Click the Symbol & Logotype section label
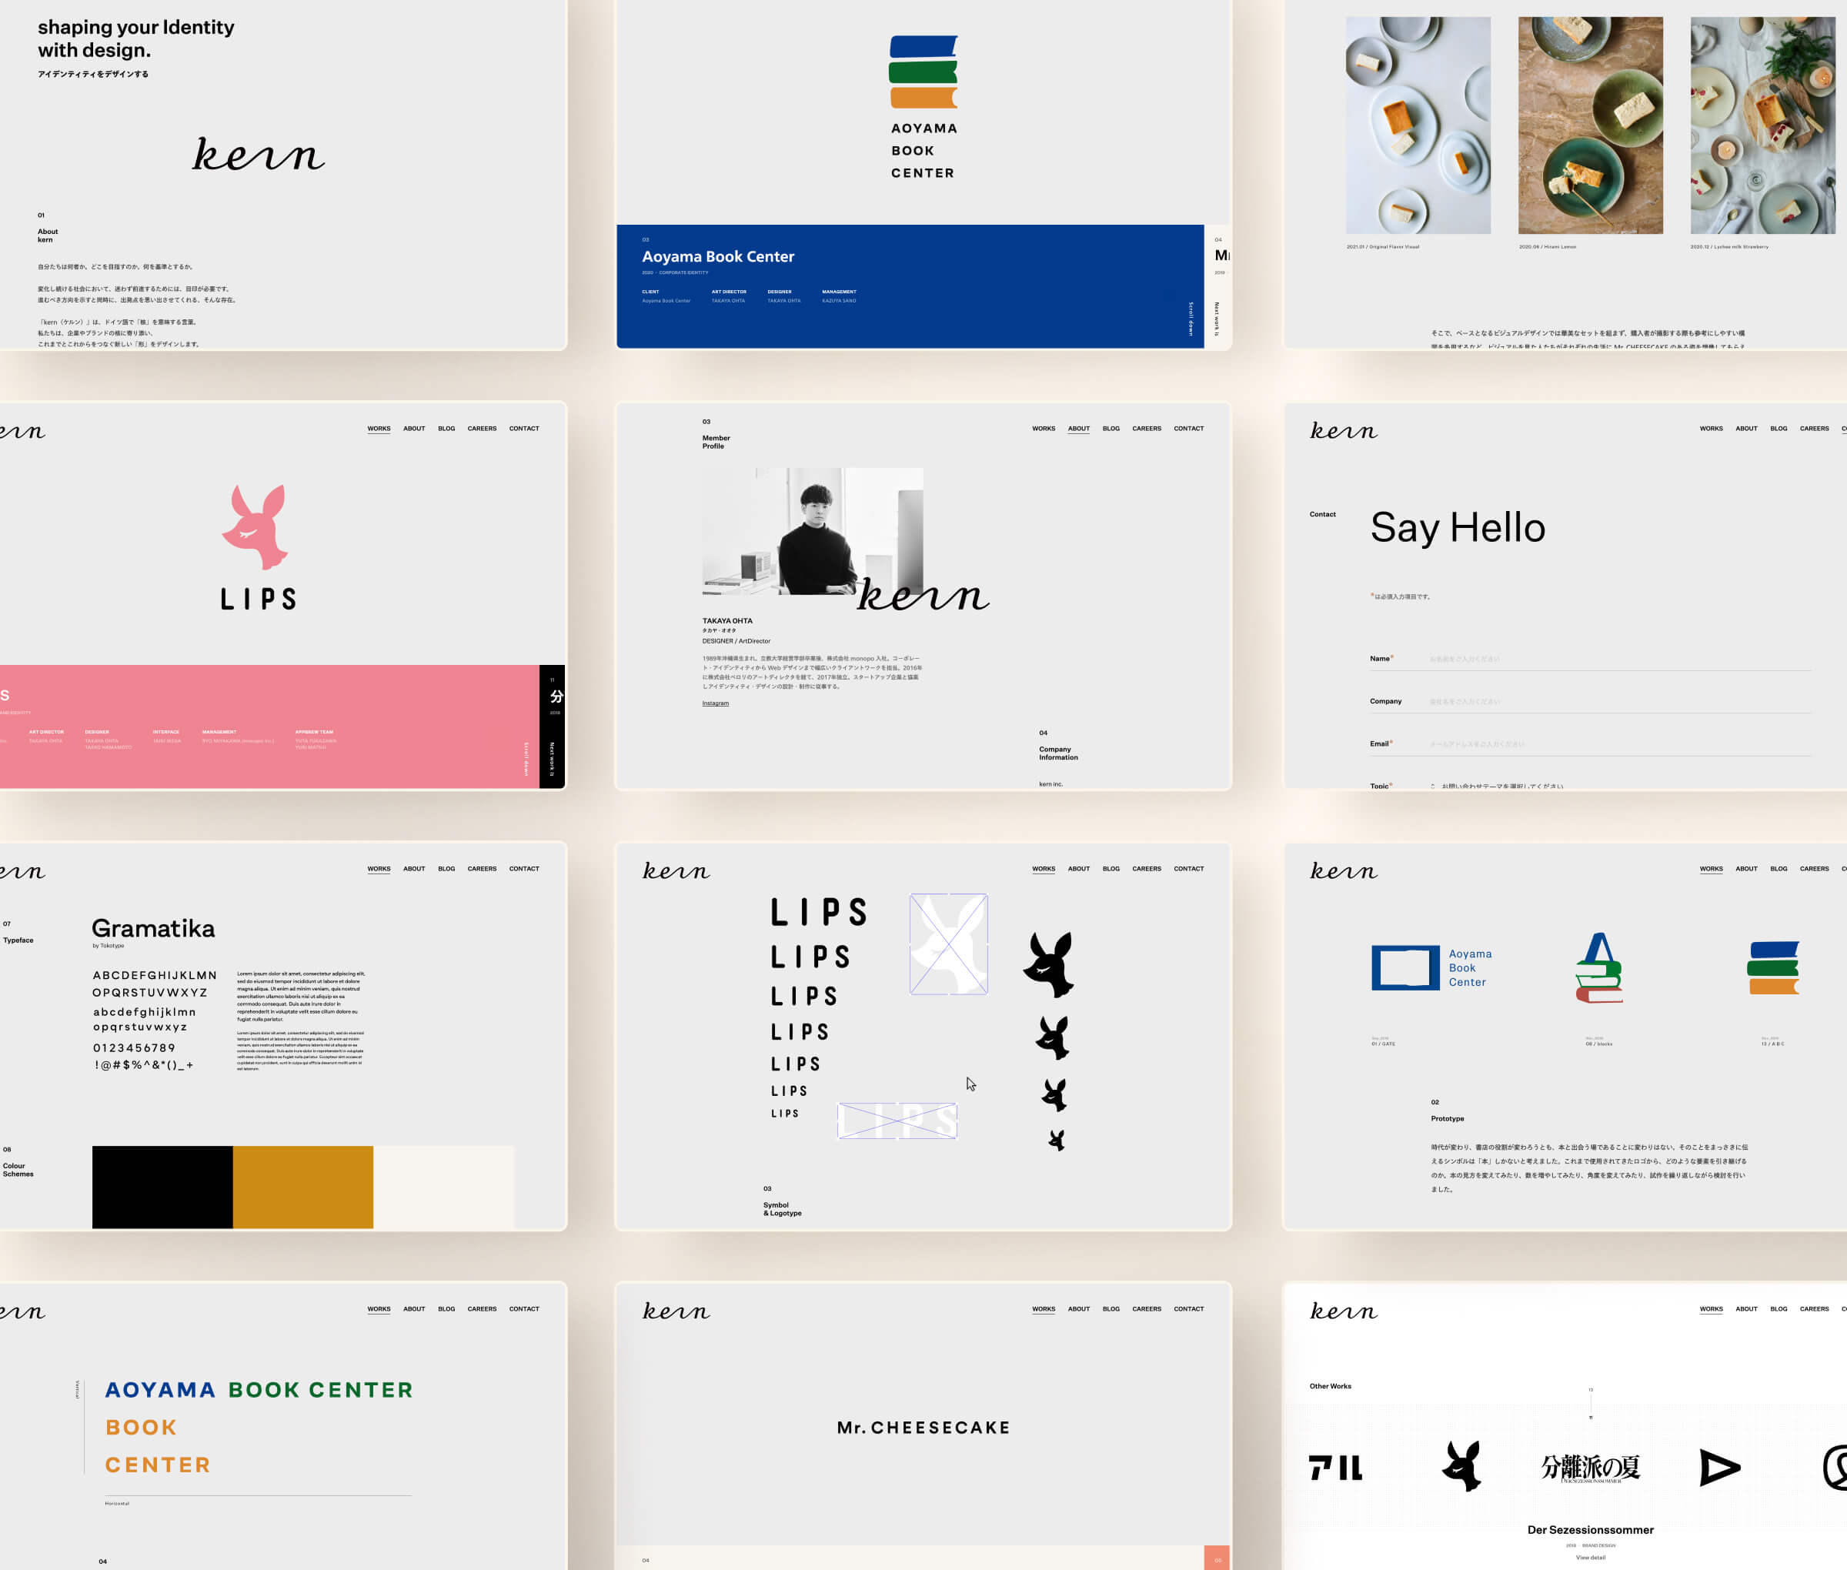1847x1570 pixels. (783, 1210)
